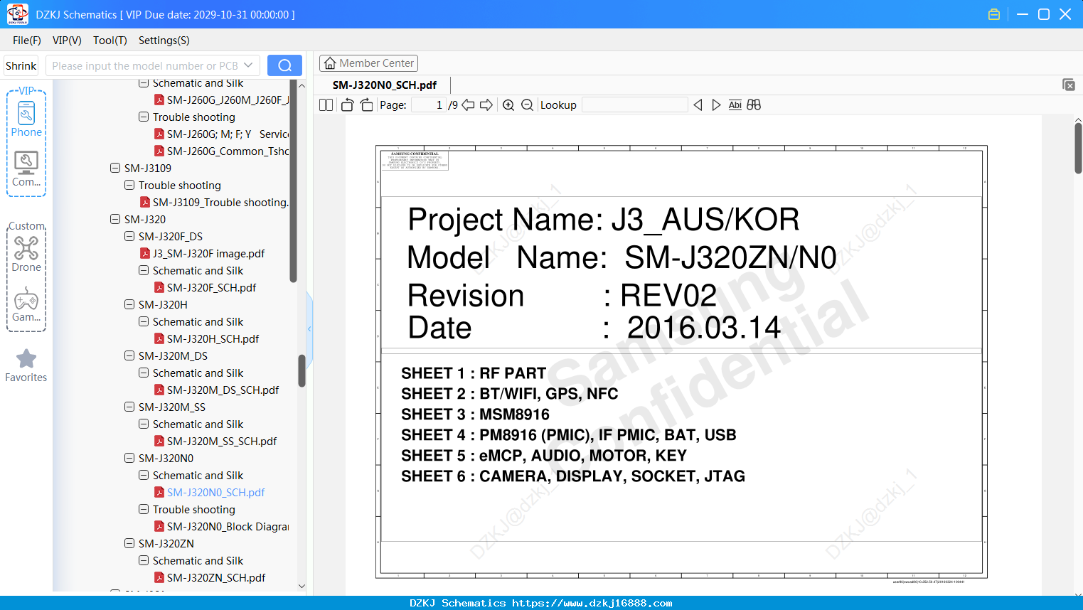Jump to next Lookup result
The width and height of the screenshot is (1083, 610).
coord(716,105)
